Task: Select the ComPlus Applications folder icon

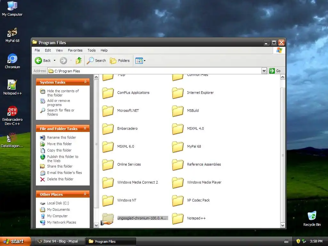Action: [x=108, y=93]
